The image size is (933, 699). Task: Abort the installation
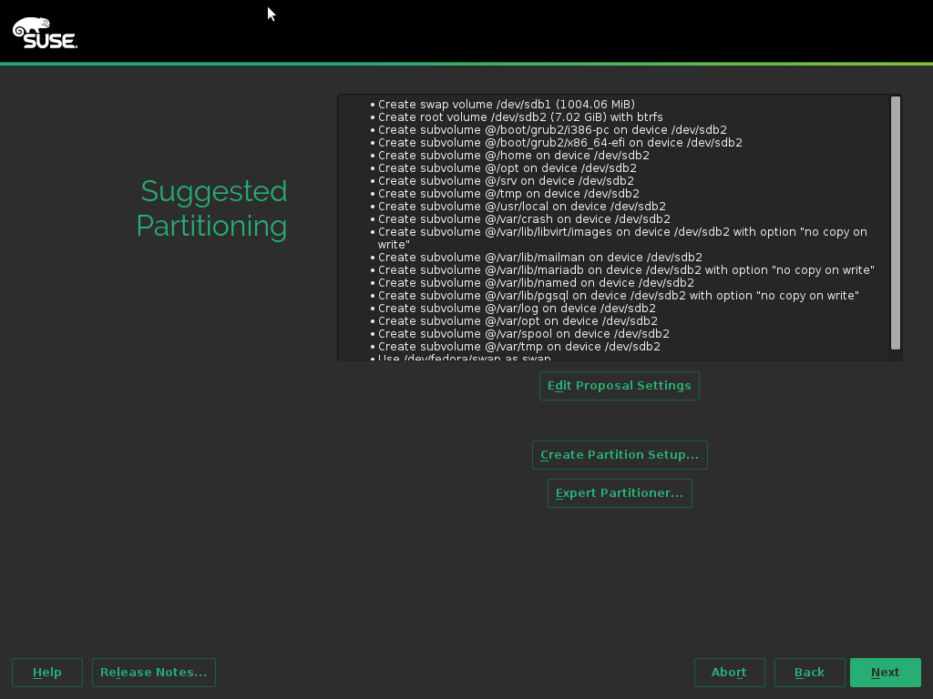(730, 673)
